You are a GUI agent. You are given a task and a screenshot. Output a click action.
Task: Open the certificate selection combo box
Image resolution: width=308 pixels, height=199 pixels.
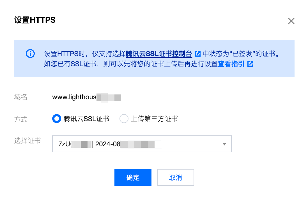pos(142,144)
